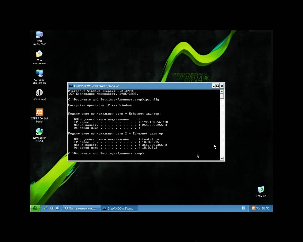Click the cmd vertical scrollbar thumb
Image resolution: width=303 pixels, height=242 pixels.
(x=222, y=96)
